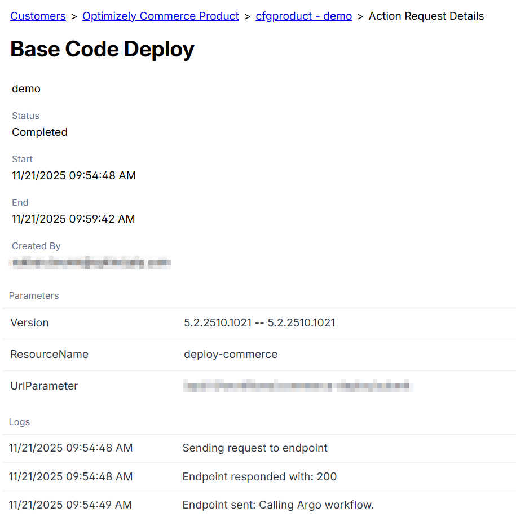Go to Optimizely Commerce Product breadcrumb

(x=161, y=16)
